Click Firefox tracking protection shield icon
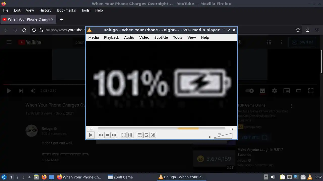The width and height of the screenshot is (323, 181). [34, 30]
